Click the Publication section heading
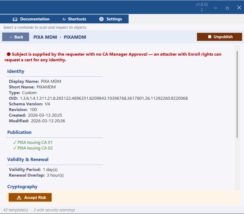This screenshot has width=244, height=214. click(x=19, y=132)
